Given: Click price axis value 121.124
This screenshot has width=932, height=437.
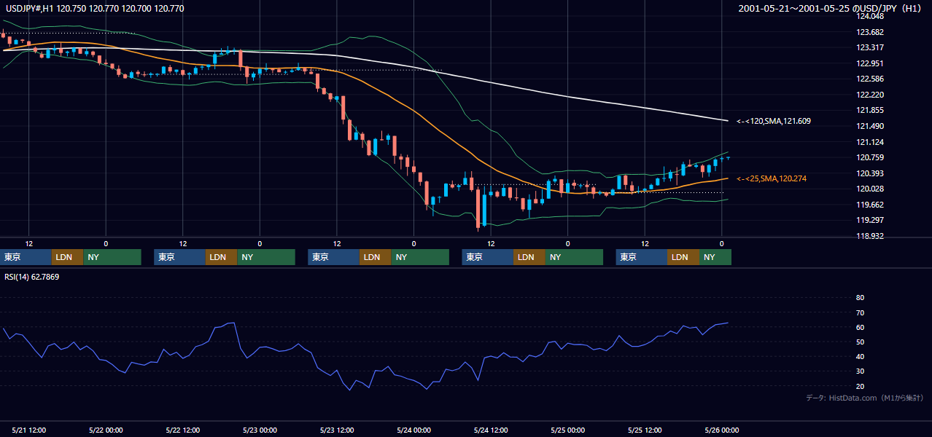Looking at the screenshot, I should coord(870,142).
